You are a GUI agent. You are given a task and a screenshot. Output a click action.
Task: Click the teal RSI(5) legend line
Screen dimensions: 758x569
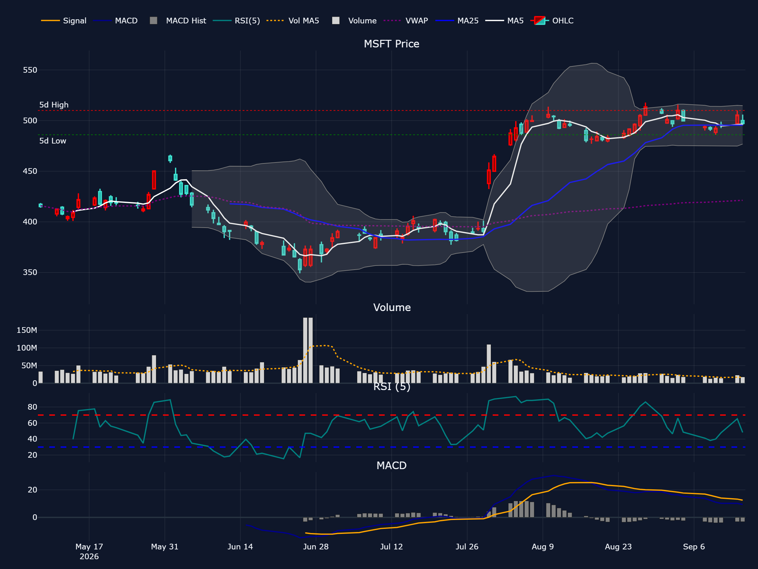pyautogui.click(x=222, y=21)
